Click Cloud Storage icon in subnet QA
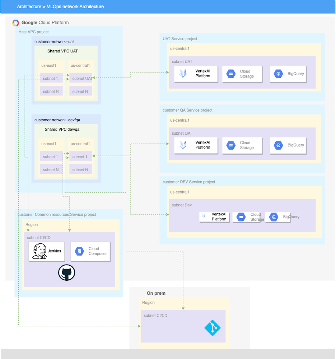 [x=231, y=145]
